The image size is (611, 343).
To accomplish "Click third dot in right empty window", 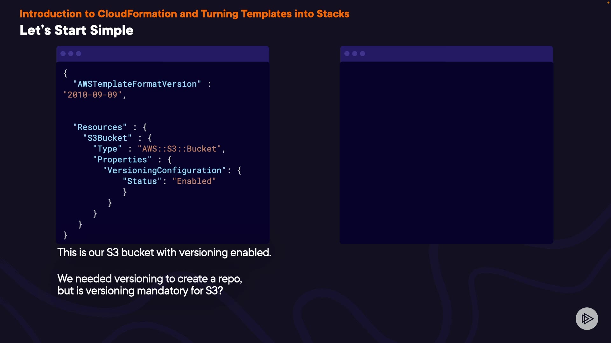I will 362,54.
